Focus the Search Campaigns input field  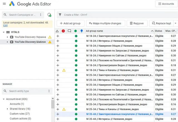(x=22, y=15)
